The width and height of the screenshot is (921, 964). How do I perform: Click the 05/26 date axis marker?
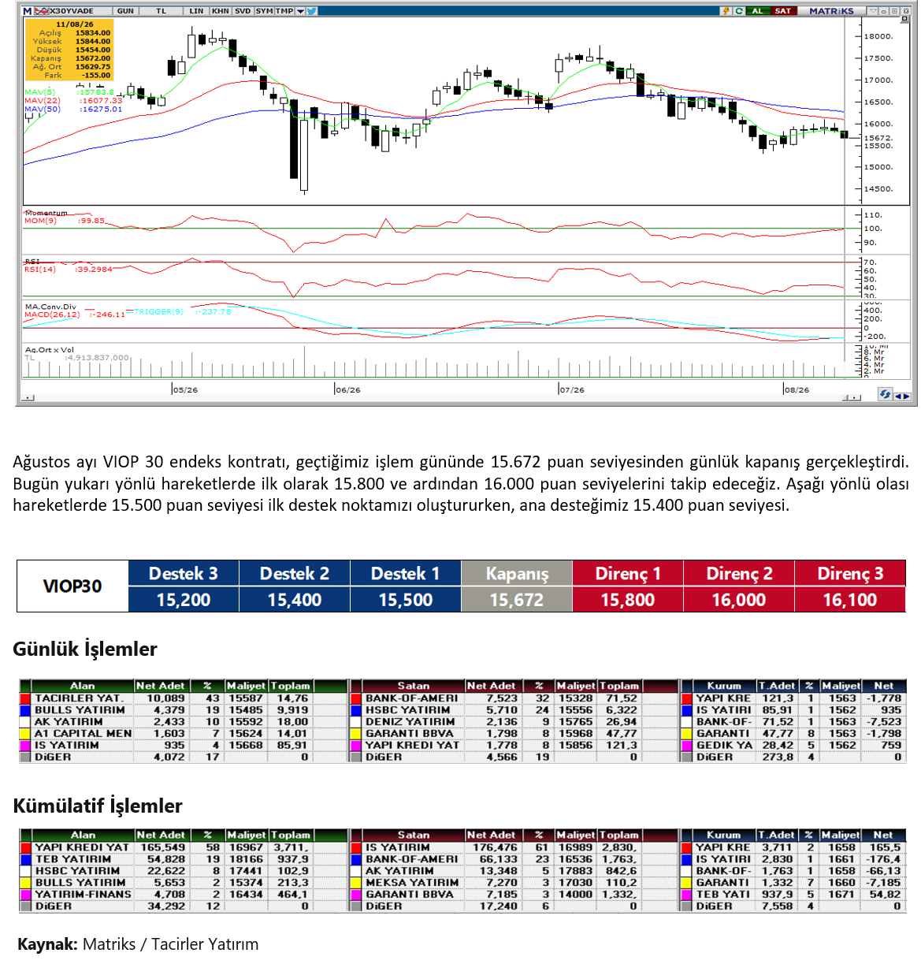[185, 390]
